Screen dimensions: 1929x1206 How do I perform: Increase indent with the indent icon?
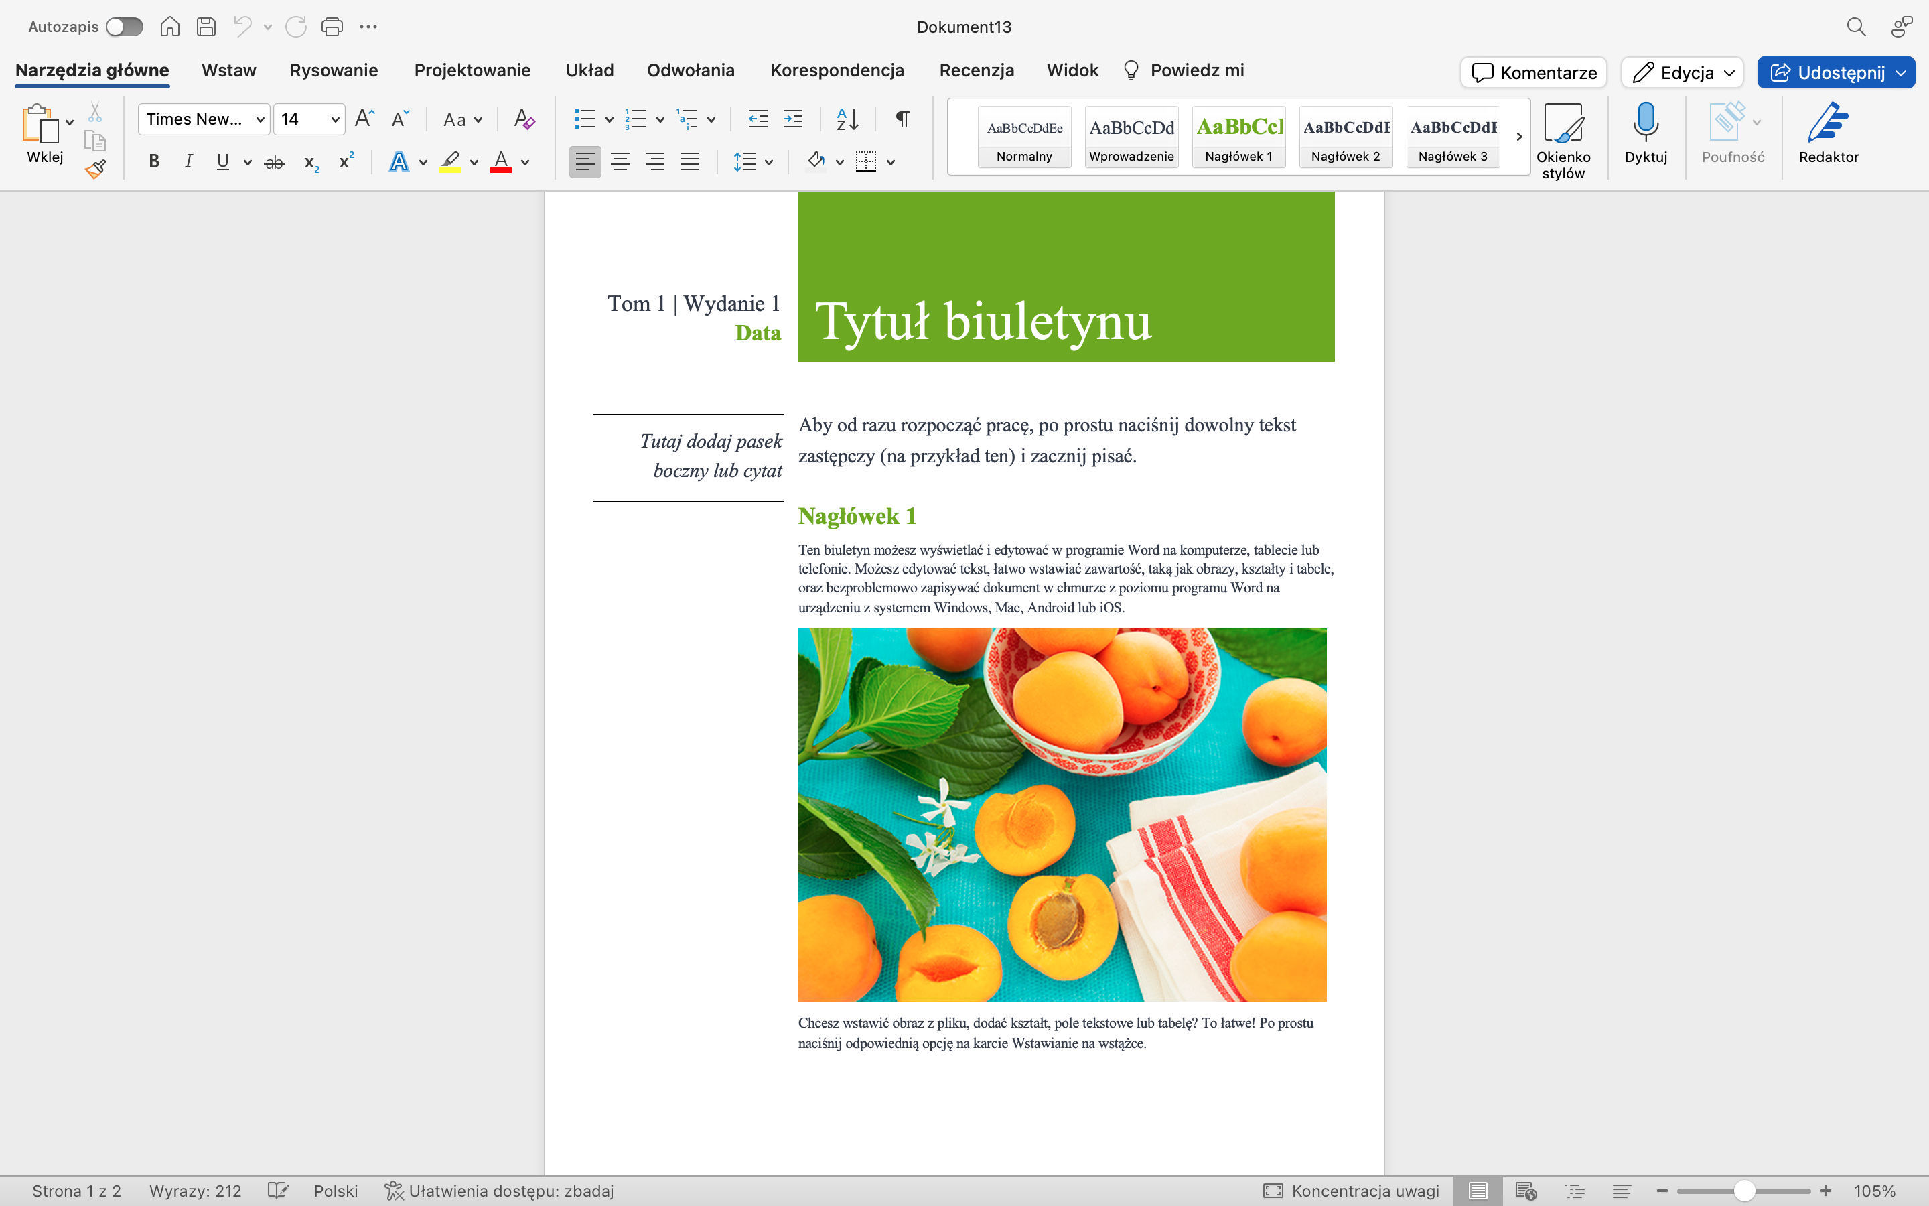(x=793, y=120)
